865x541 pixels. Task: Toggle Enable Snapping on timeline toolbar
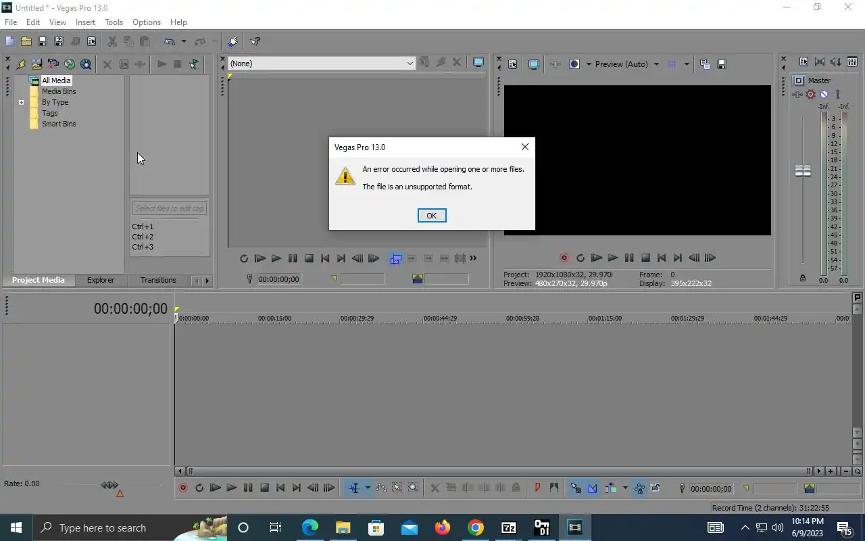point(576,488)
